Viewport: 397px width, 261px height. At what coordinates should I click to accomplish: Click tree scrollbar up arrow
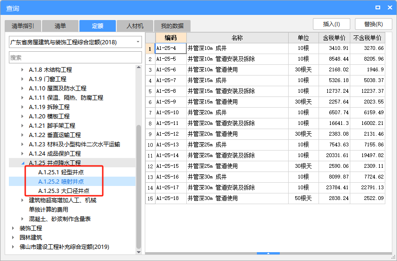[x=139, y=67]
